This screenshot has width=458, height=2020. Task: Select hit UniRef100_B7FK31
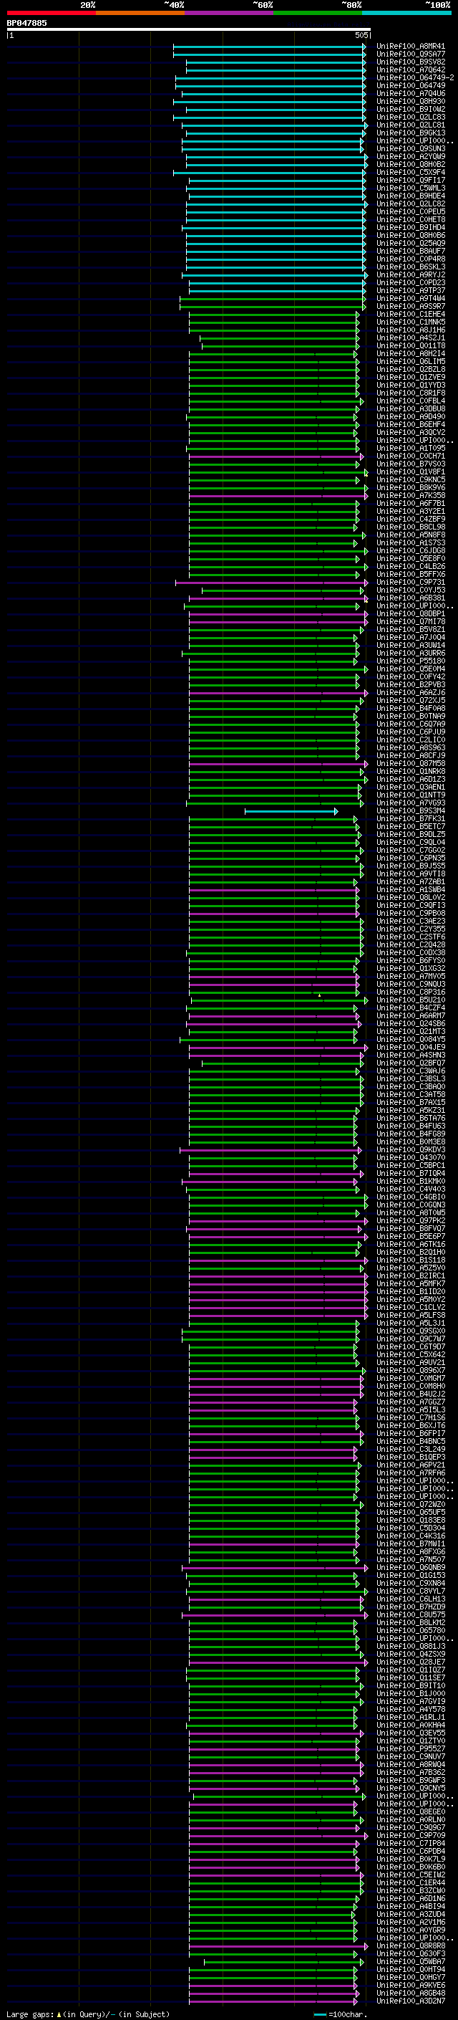pos(410,818)
